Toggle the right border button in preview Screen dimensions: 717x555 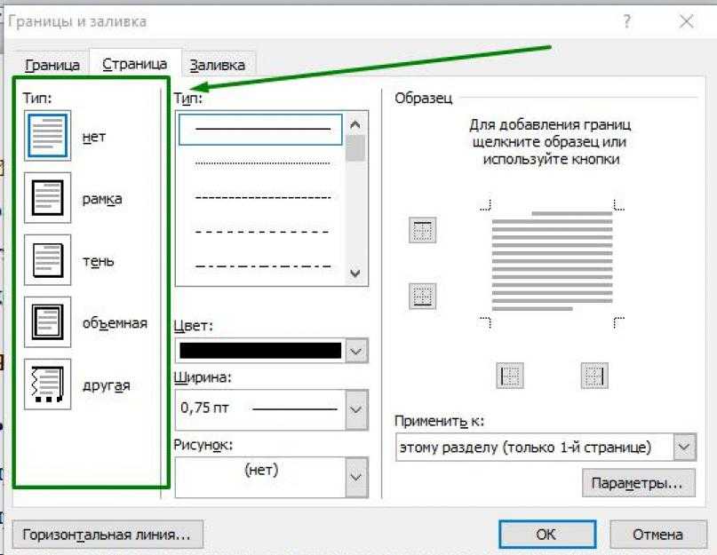tap(594, 376)
